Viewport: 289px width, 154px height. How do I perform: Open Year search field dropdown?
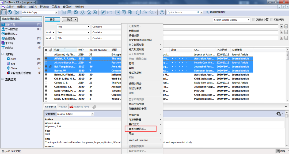coord(89,32)
